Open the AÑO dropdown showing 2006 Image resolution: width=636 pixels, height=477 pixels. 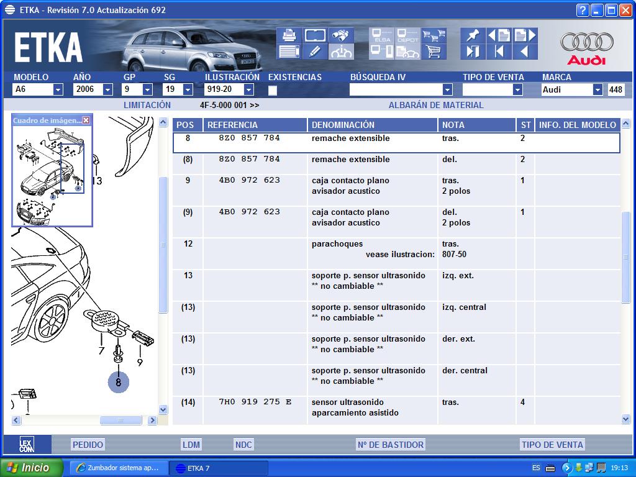107,89
